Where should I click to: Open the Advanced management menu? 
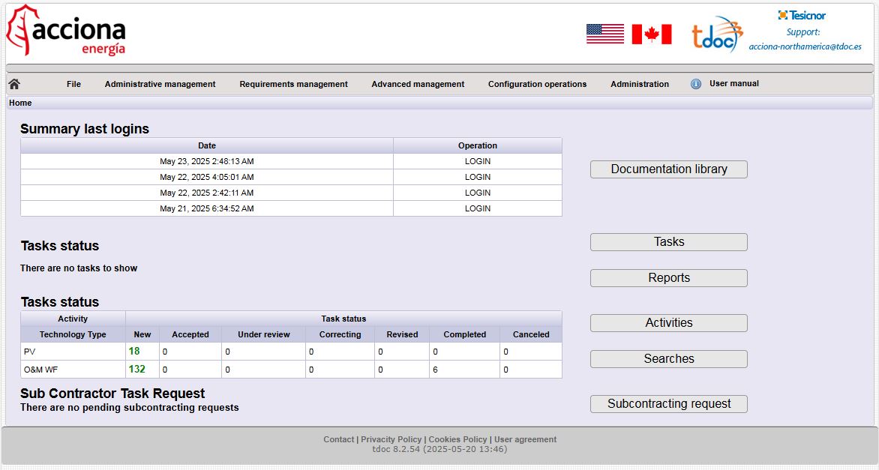[x=418, y=84]
